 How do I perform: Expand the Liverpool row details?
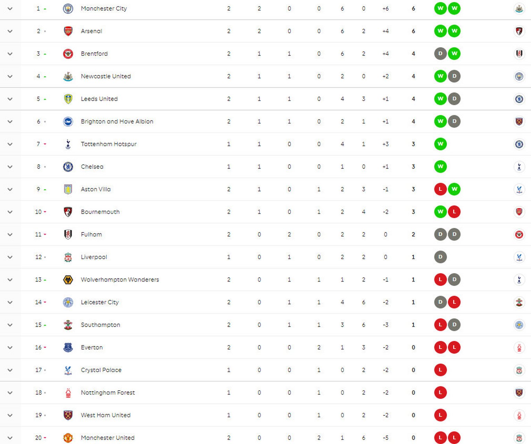click(x=10, y=257)
